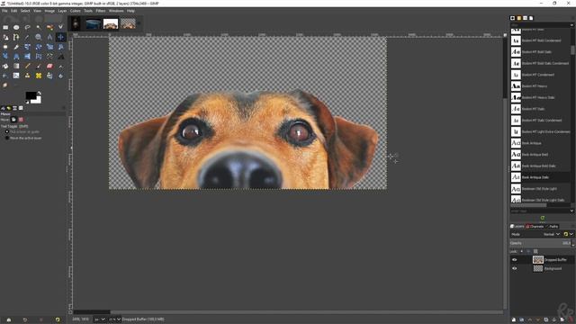This screenshot has width=576, height=324.
Task: Switch to the Paths tab
Action: coord(553,226)
